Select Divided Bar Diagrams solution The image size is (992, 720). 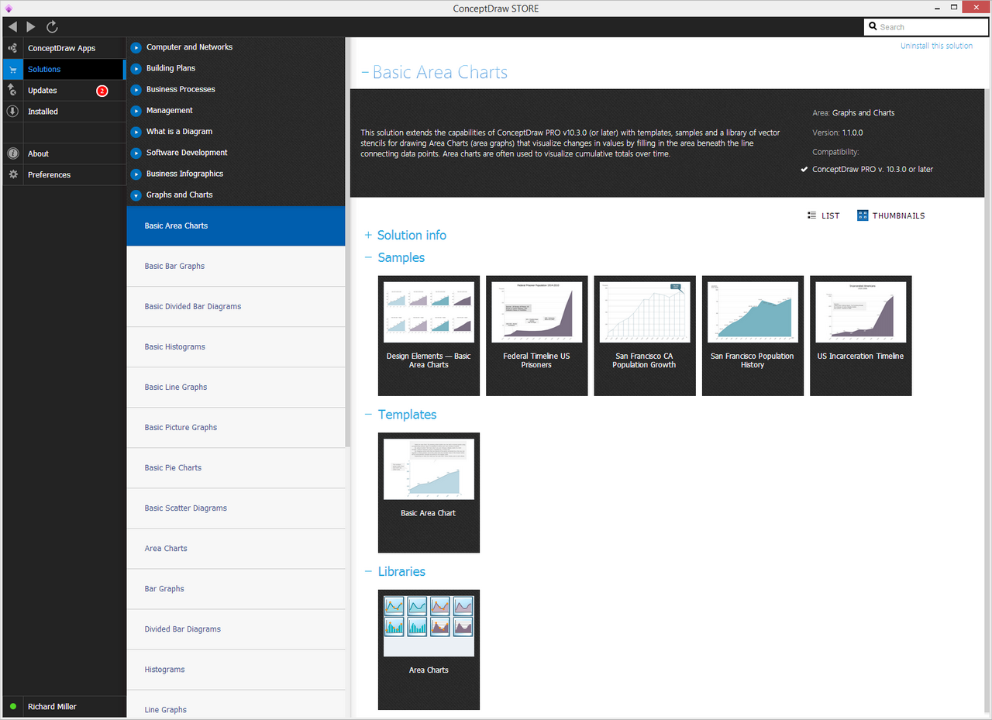[236, 629]
